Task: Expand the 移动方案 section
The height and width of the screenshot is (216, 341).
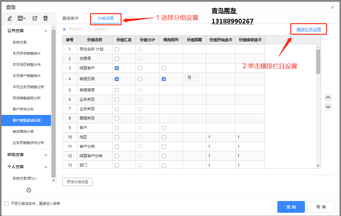Action: (45, 155)
